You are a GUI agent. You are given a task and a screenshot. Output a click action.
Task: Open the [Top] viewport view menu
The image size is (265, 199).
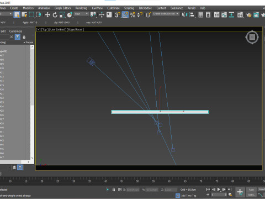click(x=45, y=29)
